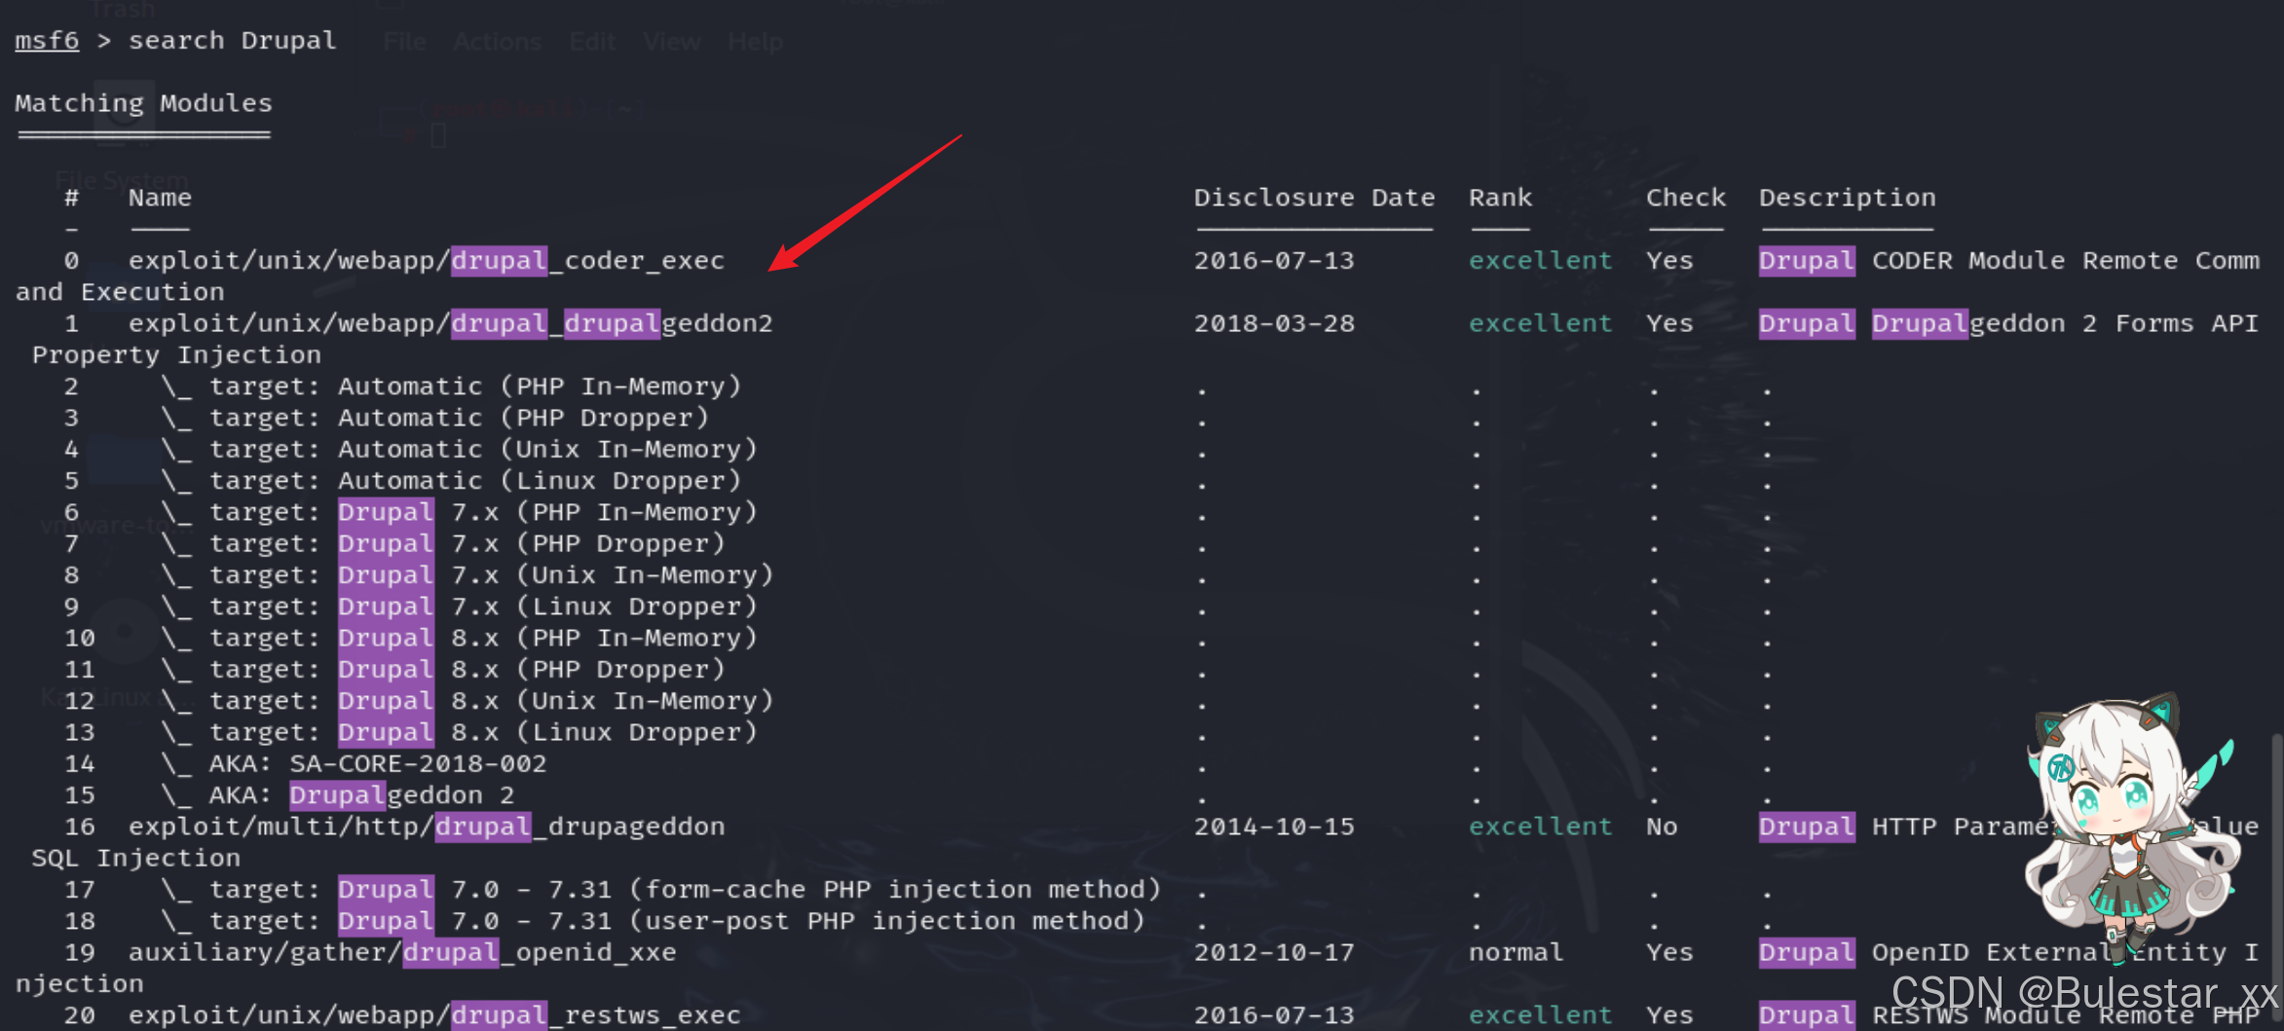Click the msf6 prompt text

[47, 41]
